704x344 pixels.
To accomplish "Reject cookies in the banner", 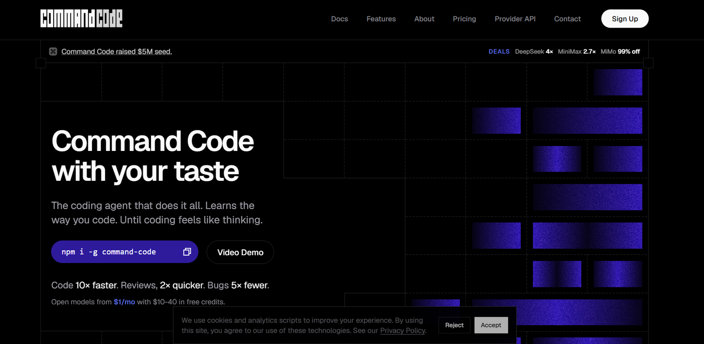I will 454,325.
